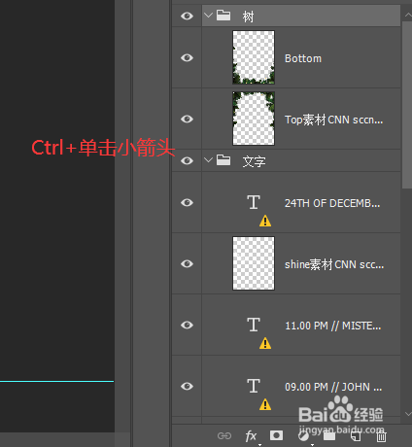
Task: Click the layers panel scroll up arrow
Action: point(407,15)
